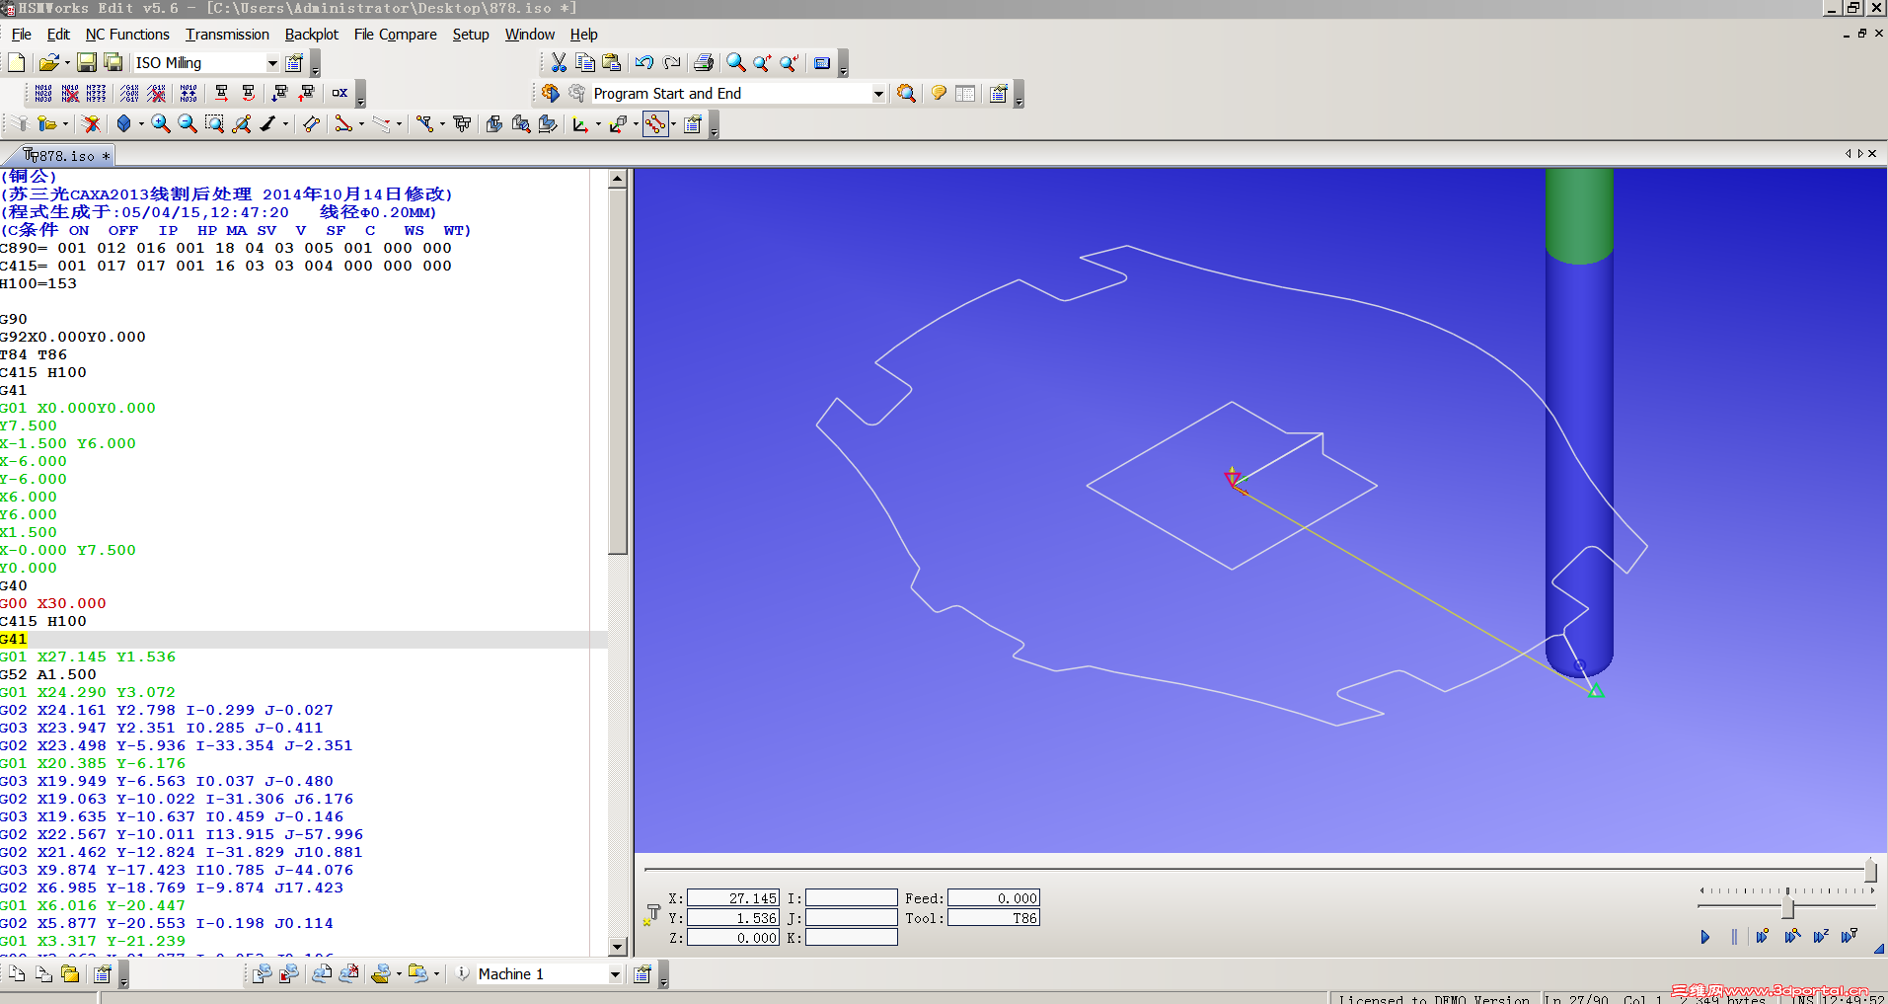Expand the toolpath display dropdown arrow
Image resolution: width=1888 pixels, height=1004 pixels.
coord(674,124)
